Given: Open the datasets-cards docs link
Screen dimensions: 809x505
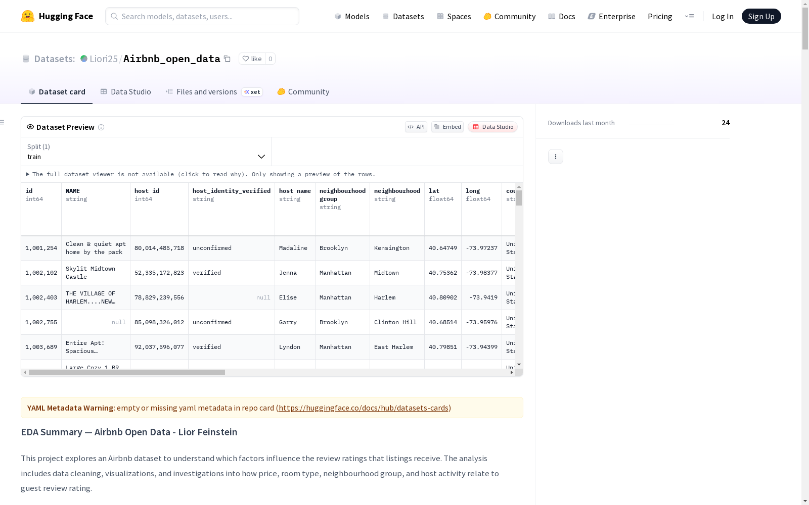Looking at the screenshot, I should tap(364, 408).
